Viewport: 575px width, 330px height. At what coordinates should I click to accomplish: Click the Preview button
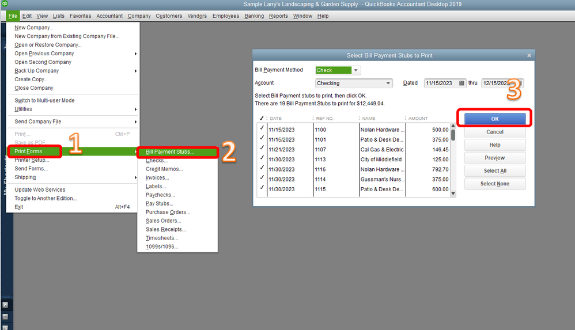coord(495,158)
